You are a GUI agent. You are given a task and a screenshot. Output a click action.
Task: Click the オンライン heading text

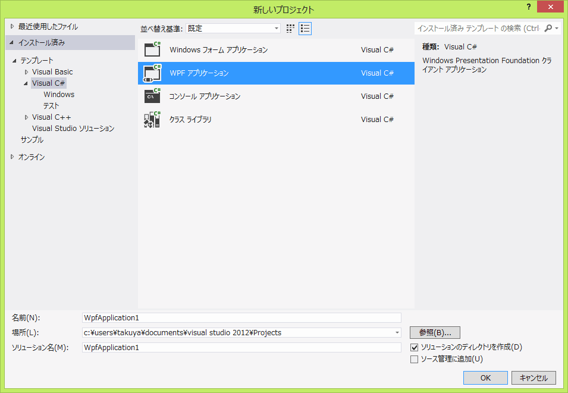click(32, 157)
